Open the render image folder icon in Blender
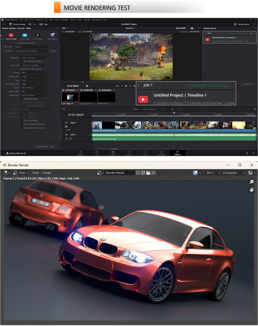This screenshot has height=326, width=258. pos(148,173)
